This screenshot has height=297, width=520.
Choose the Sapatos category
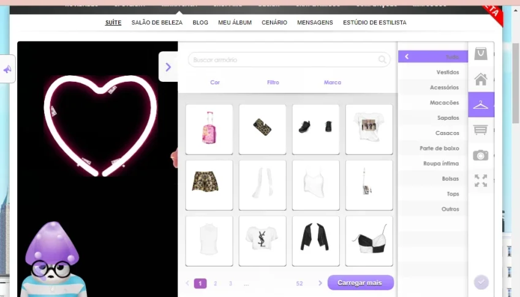(433, 118)
